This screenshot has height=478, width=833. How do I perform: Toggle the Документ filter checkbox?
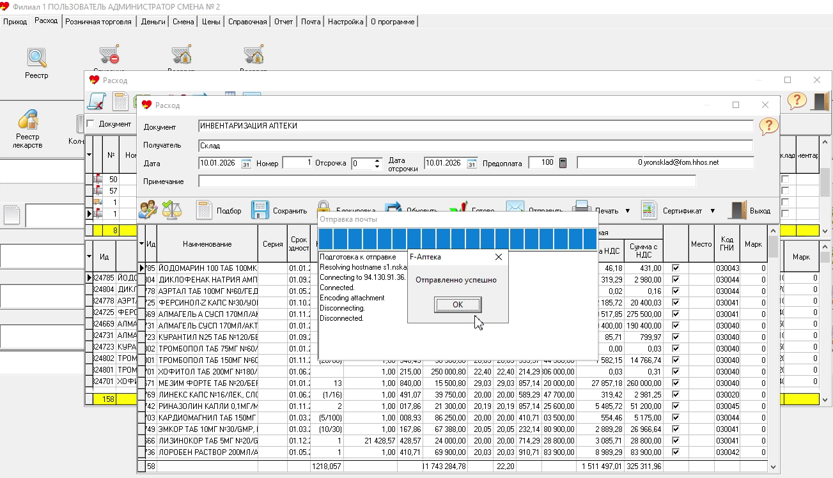point(90,124)
